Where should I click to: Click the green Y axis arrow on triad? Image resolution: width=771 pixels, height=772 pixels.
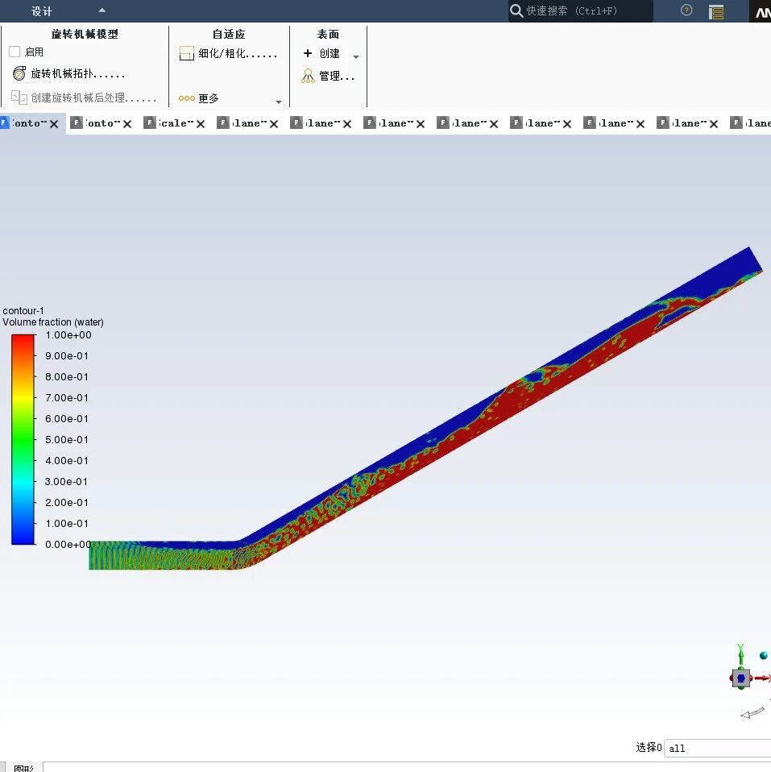coord(740,650)
